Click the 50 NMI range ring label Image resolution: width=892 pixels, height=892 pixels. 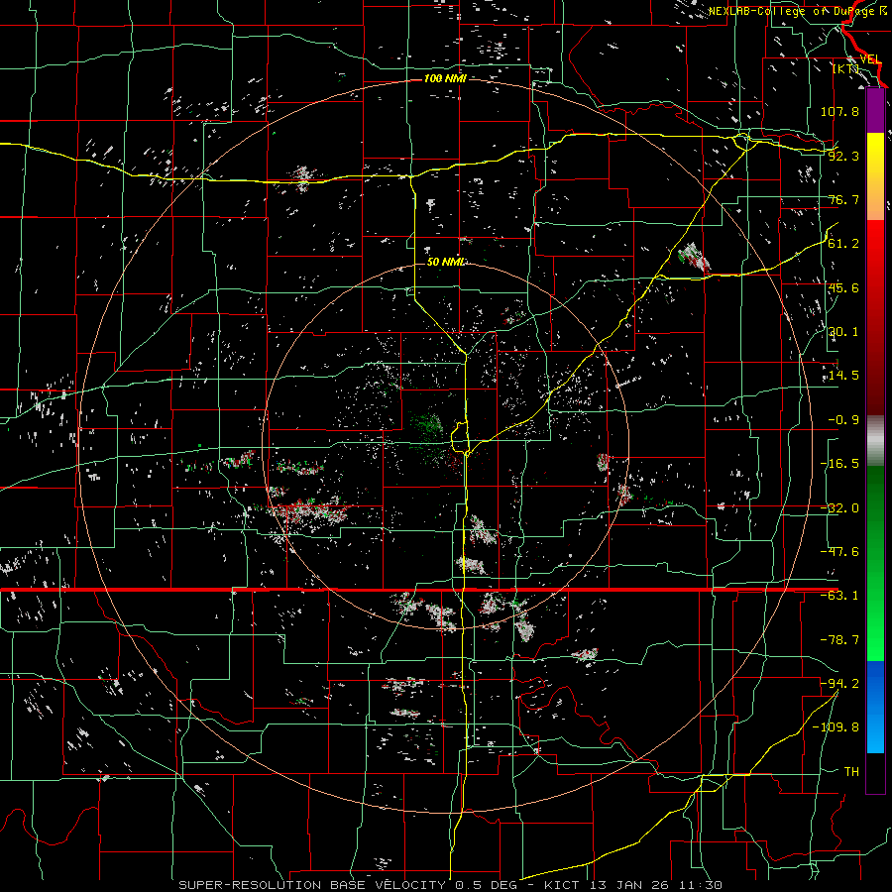pyautogui.click(x=446, y=262)
